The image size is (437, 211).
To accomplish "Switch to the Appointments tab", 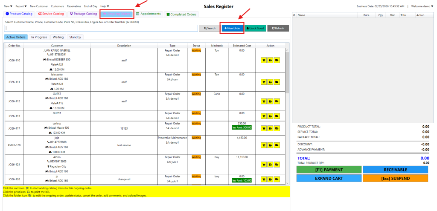I will tap(148, 14).
